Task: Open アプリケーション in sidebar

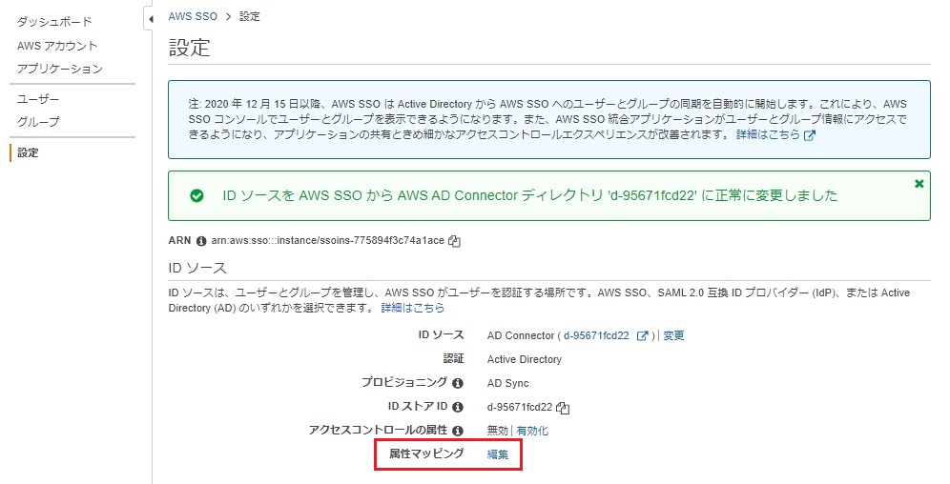Action: [60, 69]
